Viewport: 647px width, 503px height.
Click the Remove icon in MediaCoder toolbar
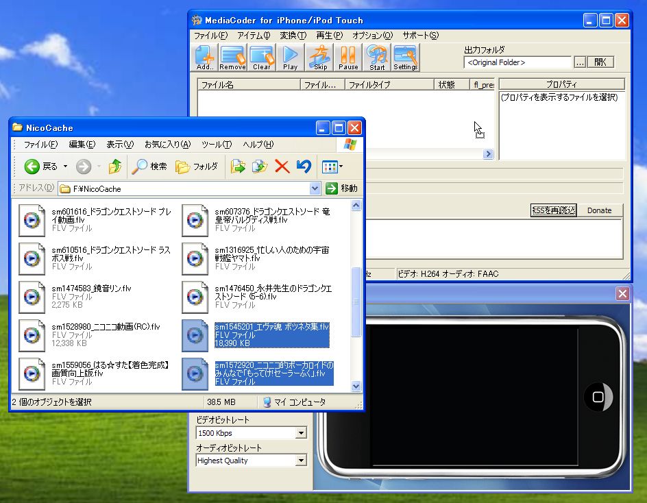coord(233,58)
